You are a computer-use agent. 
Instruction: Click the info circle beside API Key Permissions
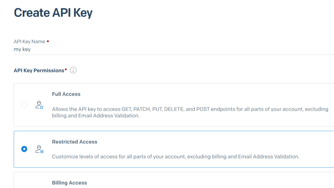coord(73,70)
